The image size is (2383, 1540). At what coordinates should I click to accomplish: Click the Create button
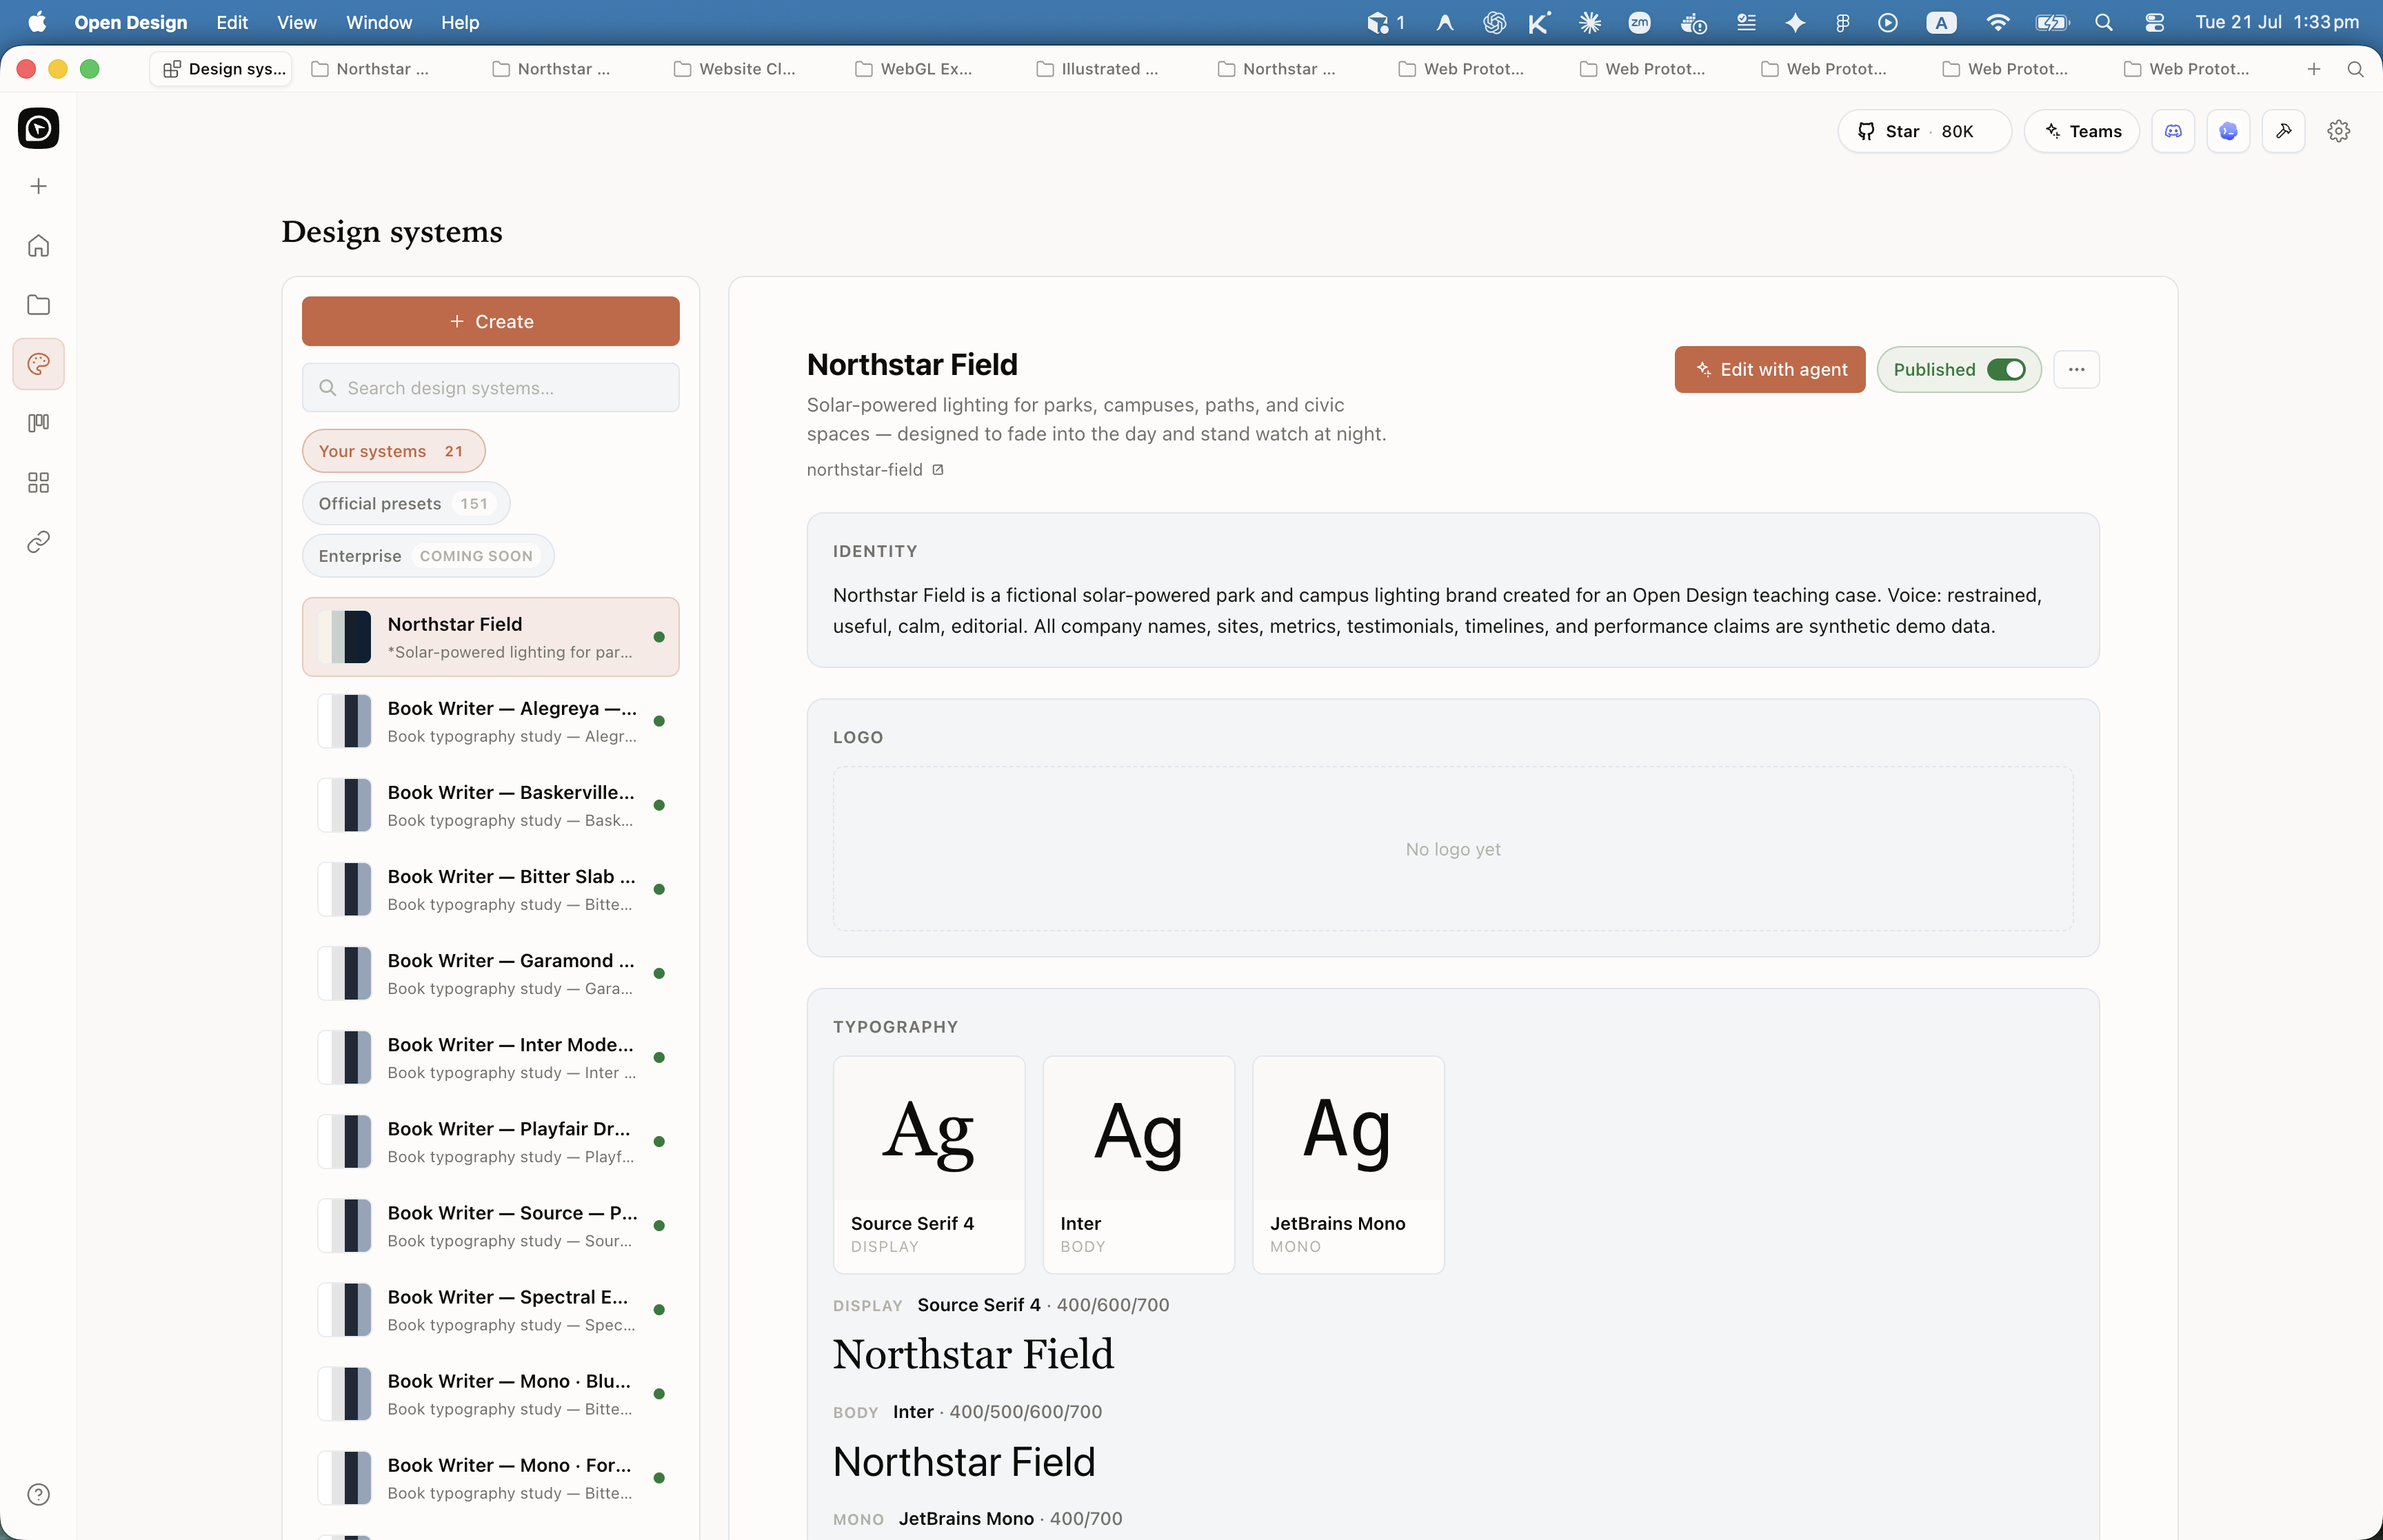pyautogui.click(x=491, y=321)
